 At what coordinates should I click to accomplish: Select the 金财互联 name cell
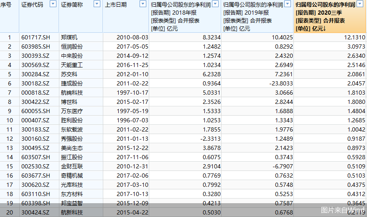pos(72,166)
